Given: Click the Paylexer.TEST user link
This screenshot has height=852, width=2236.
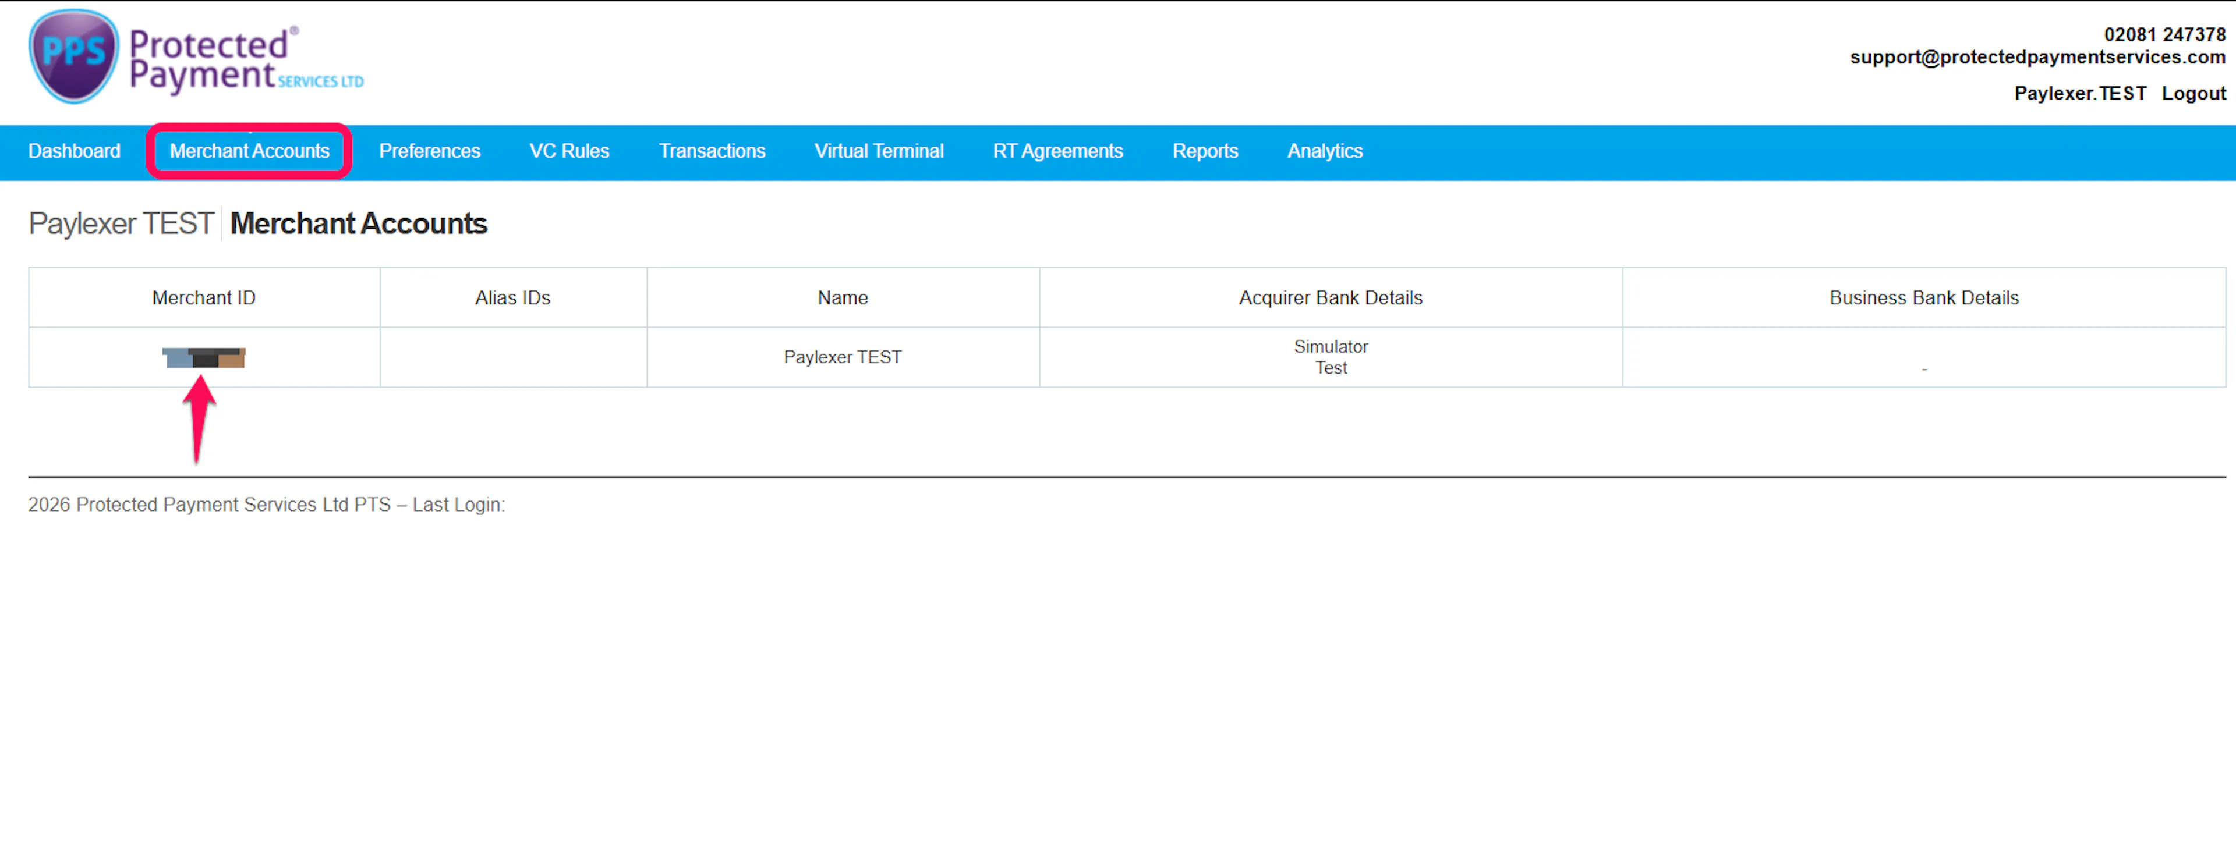Looking at the screenshot, I should tap(2080, 94).
